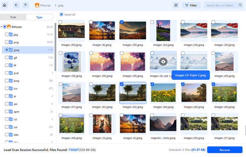Open the psd folder icon
Screen dimensions: 246x157
coord(11,73)
